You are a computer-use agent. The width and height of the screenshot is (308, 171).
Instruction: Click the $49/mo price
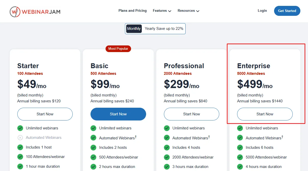point(32,84)
